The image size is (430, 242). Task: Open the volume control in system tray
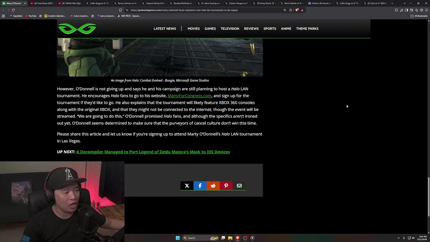413,238
